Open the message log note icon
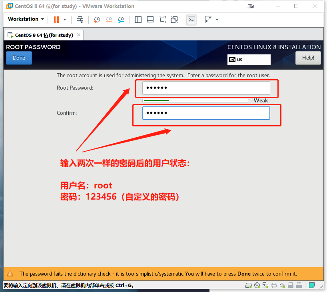Image resolution: width=327 pixels, height=292 pixels. point(312,285)
